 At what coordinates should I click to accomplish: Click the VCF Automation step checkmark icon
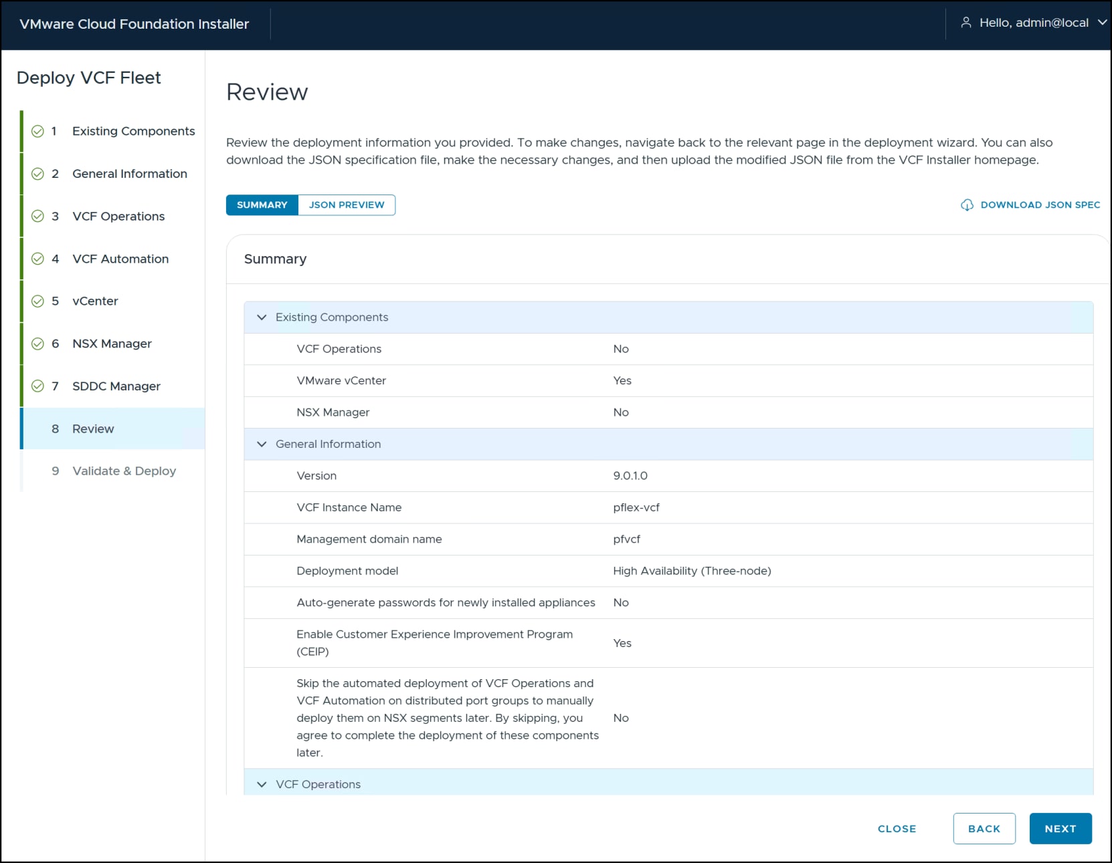tap(38, 259)
